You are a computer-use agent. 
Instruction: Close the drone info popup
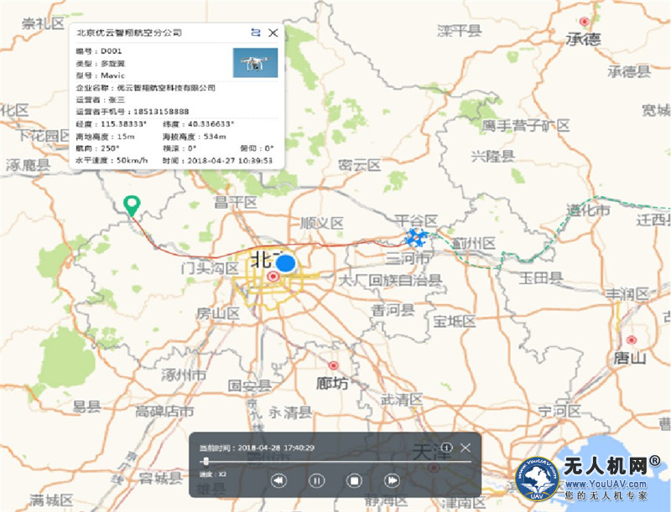[273, 33]
